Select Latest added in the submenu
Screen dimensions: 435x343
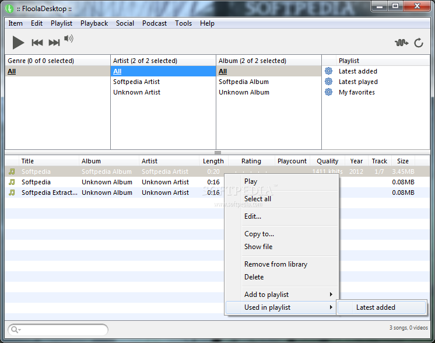click(381, 307)
